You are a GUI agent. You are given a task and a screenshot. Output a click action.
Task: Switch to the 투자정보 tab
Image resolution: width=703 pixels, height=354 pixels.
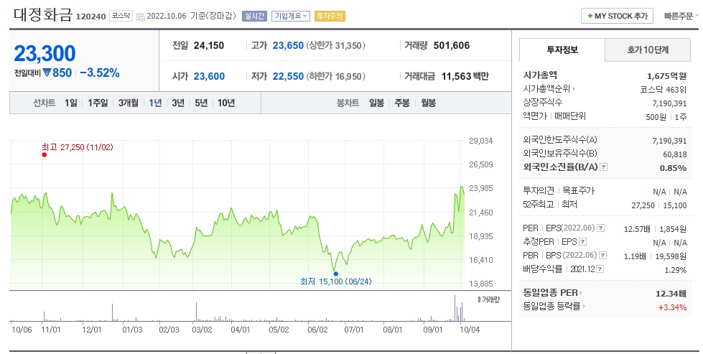pyautogui.click(x=562, y=50)
